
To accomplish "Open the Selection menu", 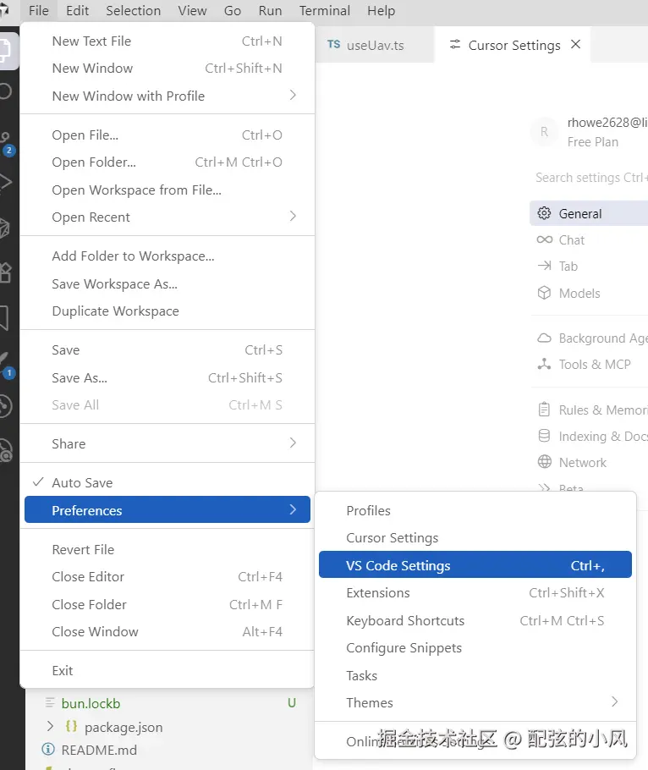I will (x=133, y=11).
